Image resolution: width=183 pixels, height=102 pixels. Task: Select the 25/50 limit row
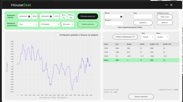tap(141, 56)
